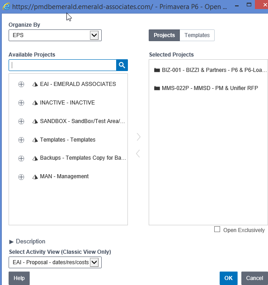Click the EPS pyramid icon for Backups

click(35, 158)
